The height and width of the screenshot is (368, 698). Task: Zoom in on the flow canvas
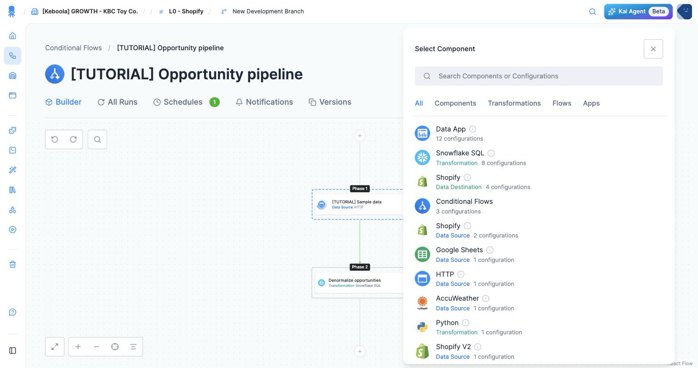(78, 347)
